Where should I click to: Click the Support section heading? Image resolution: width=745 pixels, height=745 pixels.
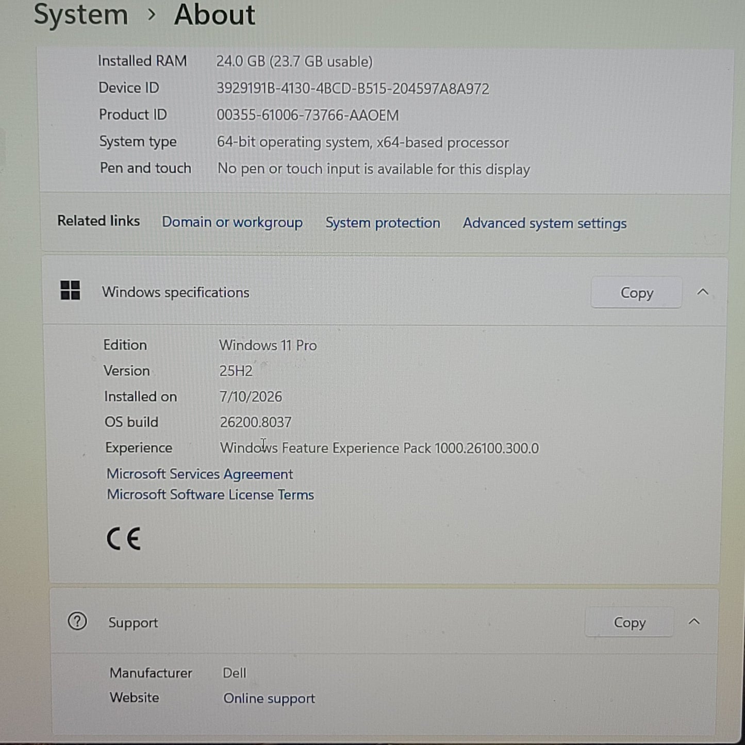(133, 623)
